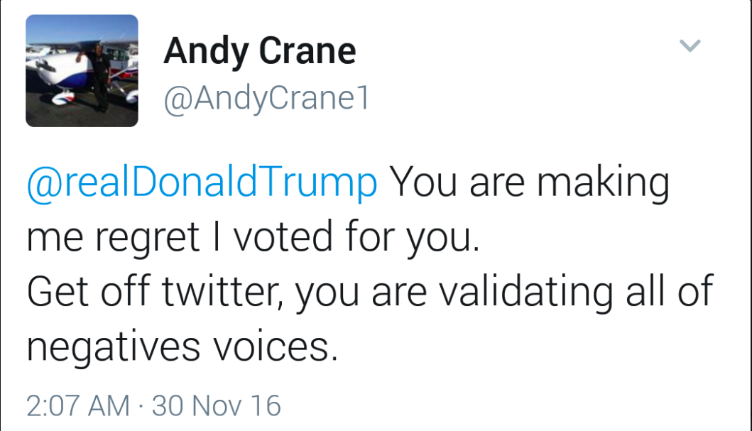This screenshot has width=752, height=431.
Task: Click Andy Crane's airplane profile picture
Action: coord(82,71)
